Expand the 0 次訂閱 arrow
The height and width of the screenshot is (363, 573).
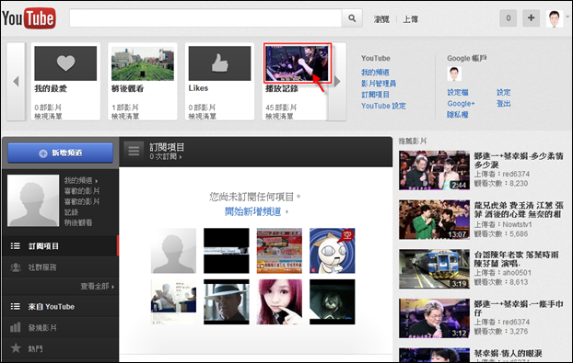pyautogui.click(x=181, y=157)
